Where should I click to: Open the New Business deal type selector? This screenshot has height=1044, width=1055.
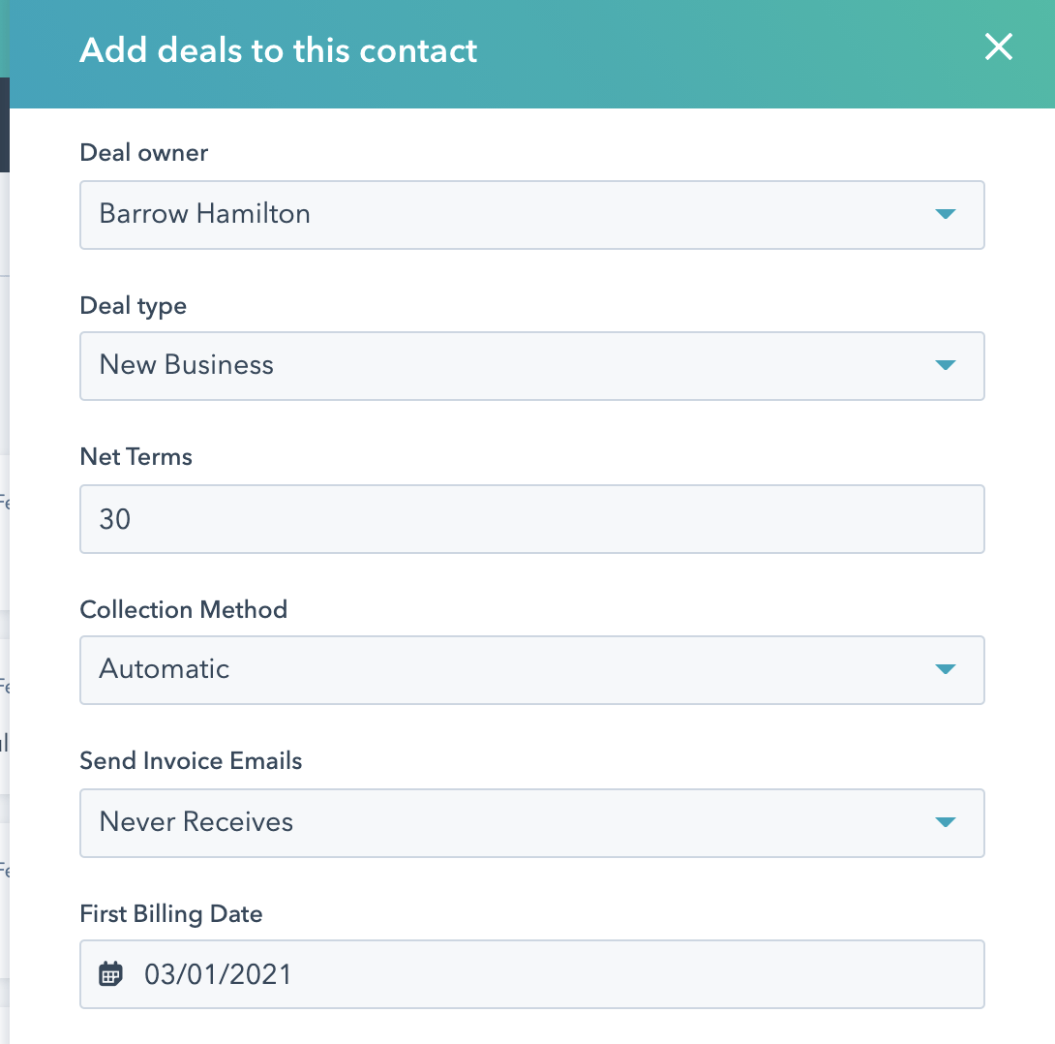(484, 365)
